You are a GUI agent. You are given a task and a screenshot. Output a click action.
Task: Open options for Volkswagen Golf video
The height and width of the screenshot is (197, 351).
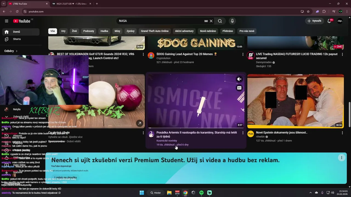pos(143,54)
